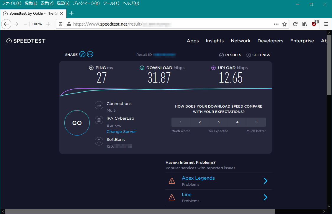The width and height of the screenshot is (332, 214).
Task: Click the Speedtest logo
Action: point(26,41)
